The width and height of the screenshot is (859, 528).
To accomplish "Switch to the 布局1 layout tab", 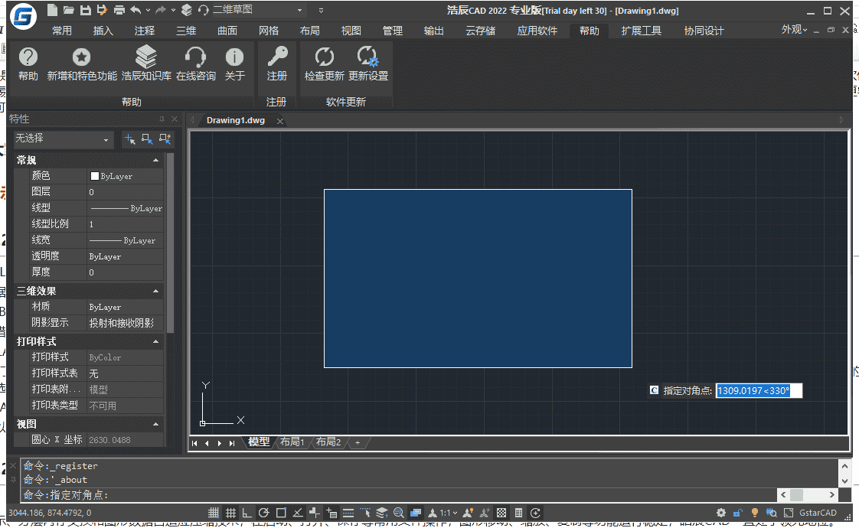I will pos(292,442).
